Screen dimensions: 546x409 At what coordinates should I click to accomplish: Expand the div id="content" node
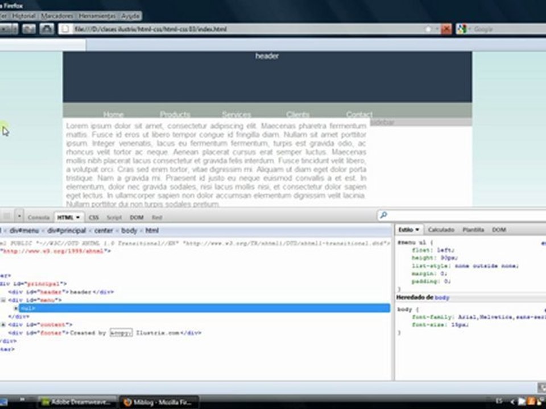click(x=3, y=324)
